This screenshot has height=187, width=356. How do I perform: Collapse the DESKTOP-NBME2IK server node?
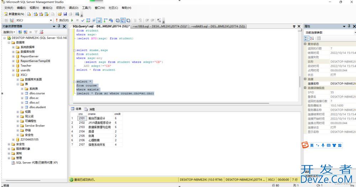[x=4, y=38]
